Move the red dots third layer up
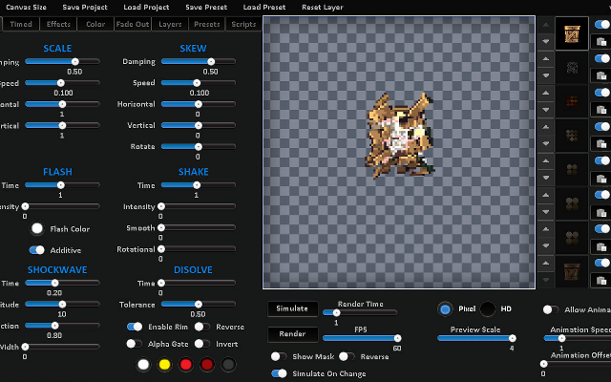 click(545, 93)
